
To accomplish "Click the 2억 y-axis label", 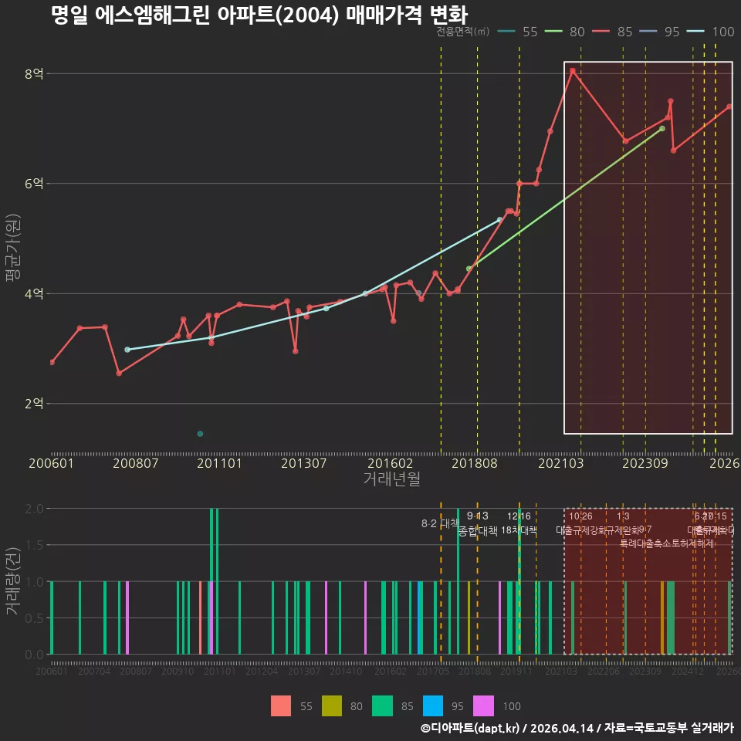I will 34,404.
